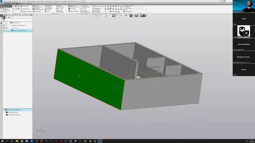Expand the Элементы тела ribbon group arrow
This screenshot has height=143, width=255.
pos(78,14)
